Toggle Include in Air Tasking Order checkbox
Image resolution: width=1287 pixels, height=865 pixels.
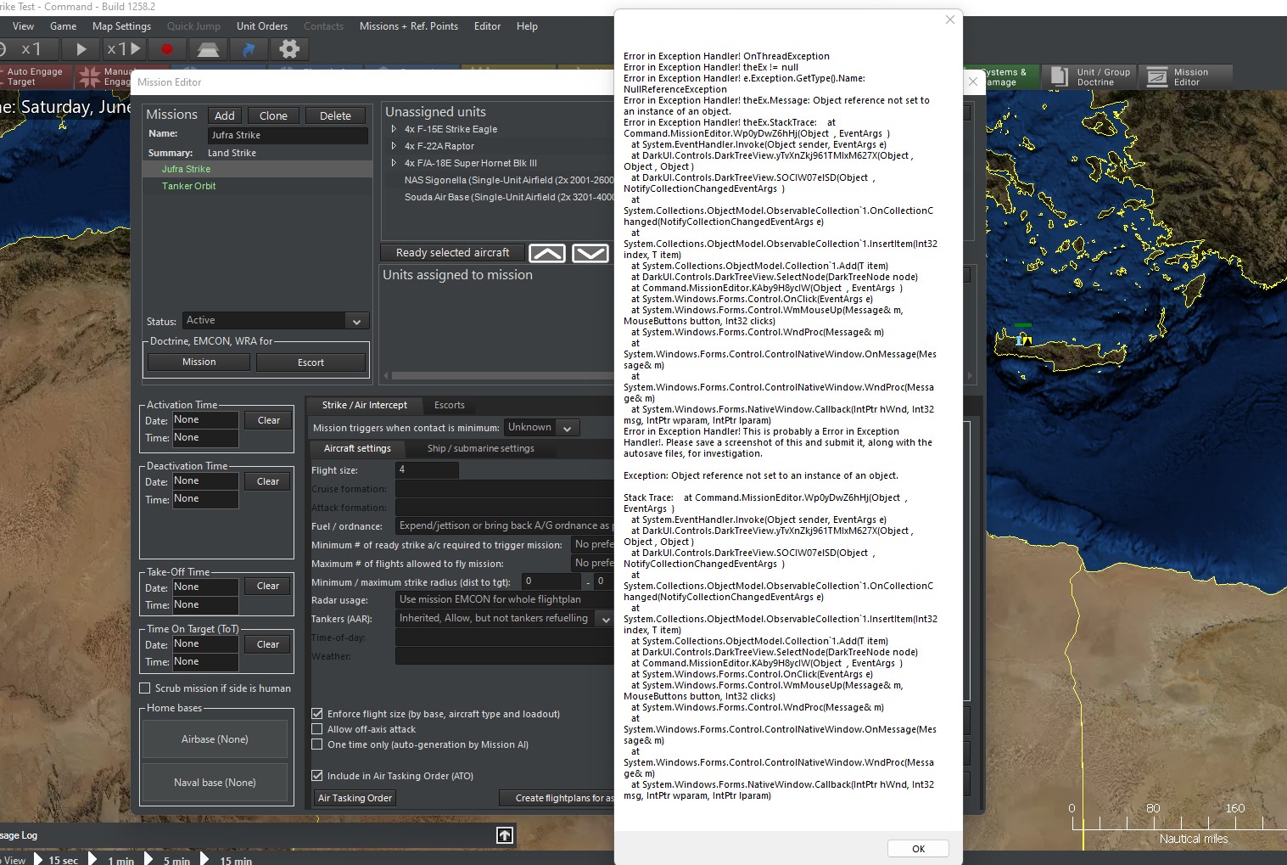click(317, 776)
